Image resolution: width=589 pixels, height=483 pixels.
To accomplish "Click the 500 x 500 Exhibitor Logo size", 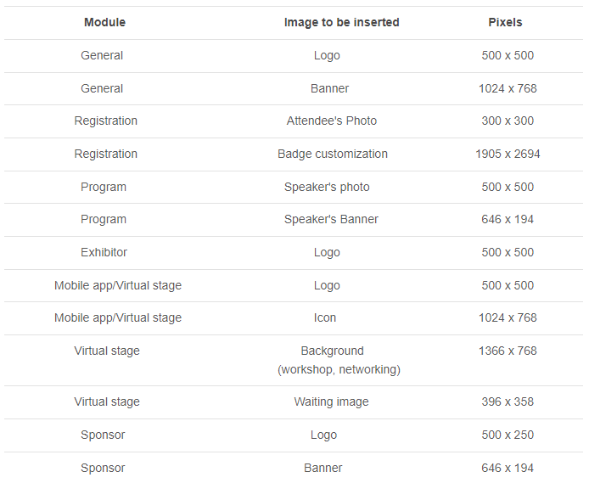I will point(508,252).
